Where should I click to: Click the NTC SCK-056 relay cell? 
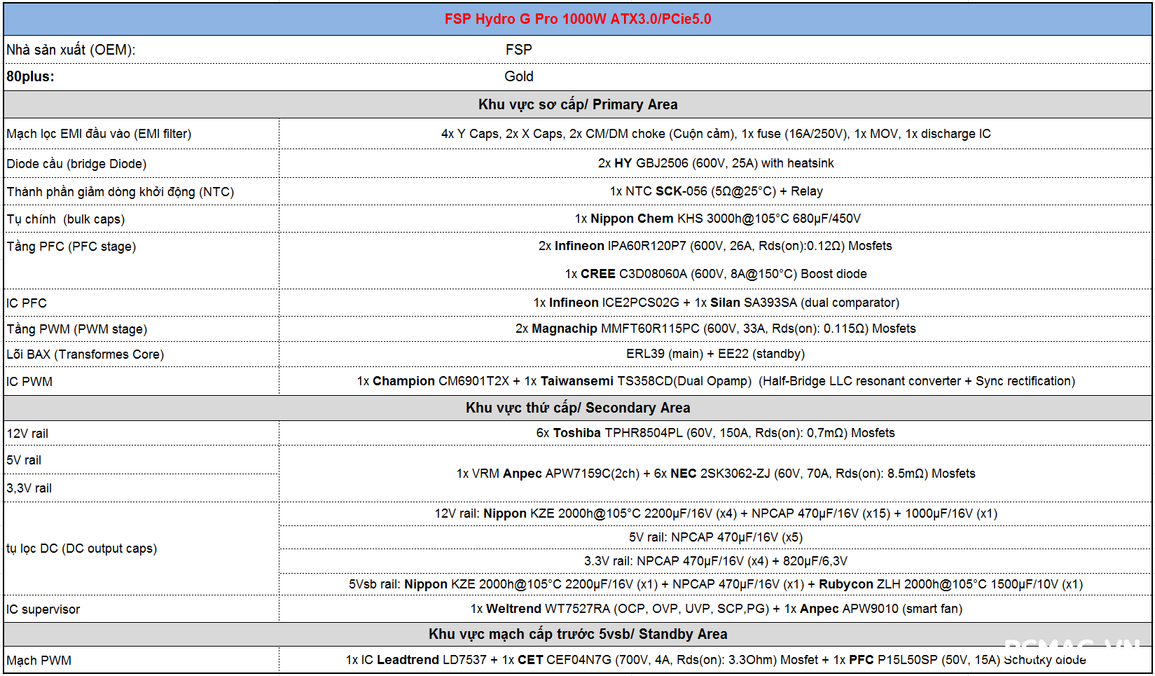[715, 191]
